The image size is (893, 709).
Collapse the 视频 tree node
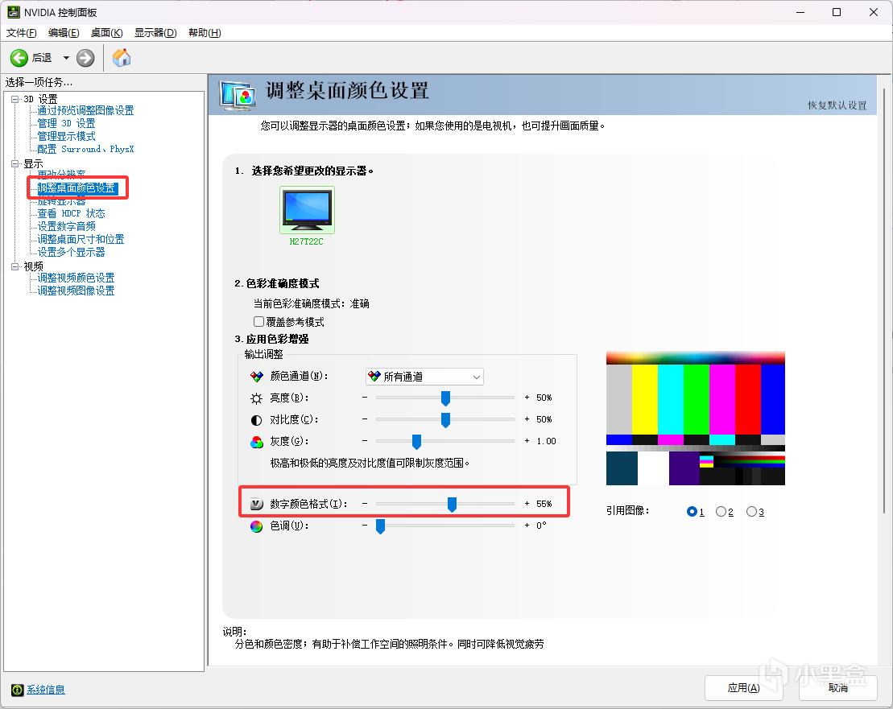pyautogui.click(x=15, y=266)
